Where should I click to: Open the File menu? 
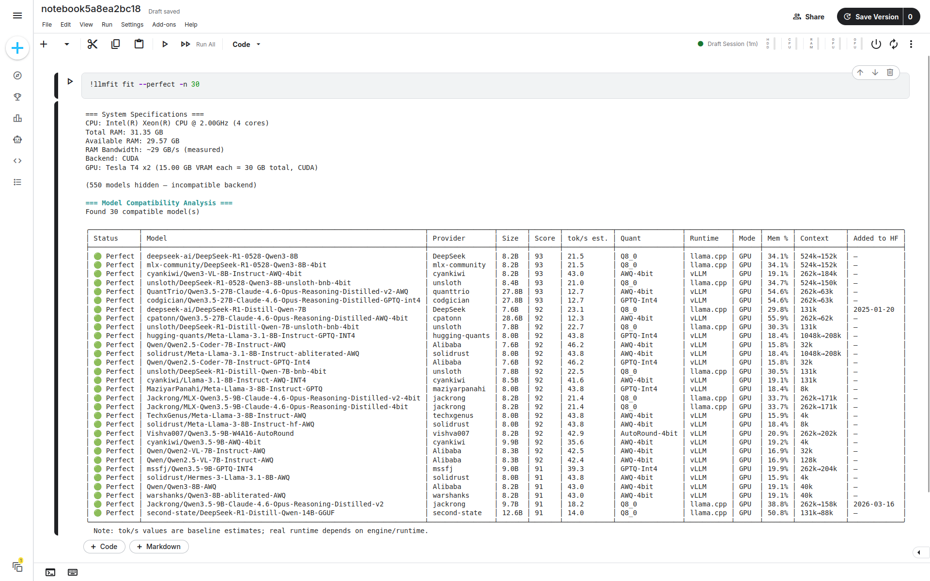coord(47,25)
